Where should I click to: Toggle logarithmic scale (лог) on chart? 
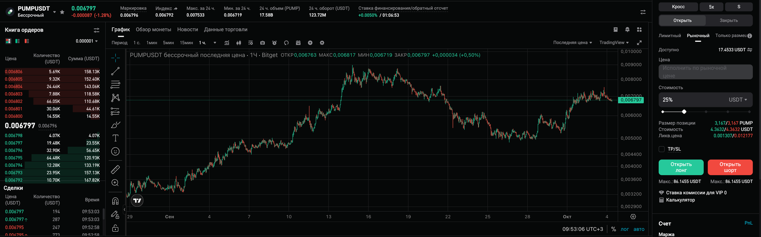pyautogui.click(x=625, y=229)
